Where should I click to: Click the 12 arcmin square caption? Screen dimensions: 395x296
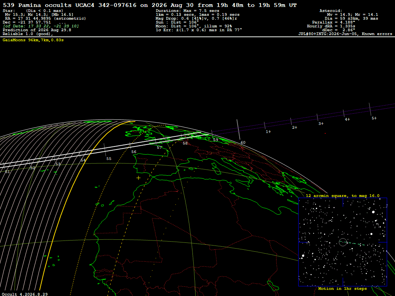(x=343, y=195)
